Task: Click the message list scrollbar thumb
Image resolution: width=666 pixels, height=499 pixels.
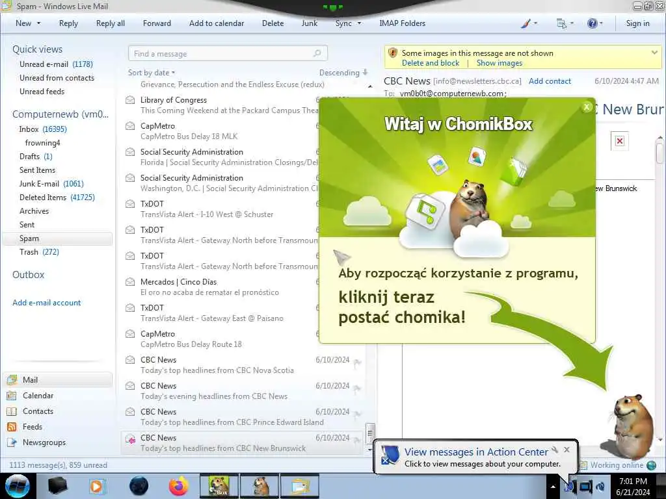Action: pyautogui.click(x=370, y=433)
